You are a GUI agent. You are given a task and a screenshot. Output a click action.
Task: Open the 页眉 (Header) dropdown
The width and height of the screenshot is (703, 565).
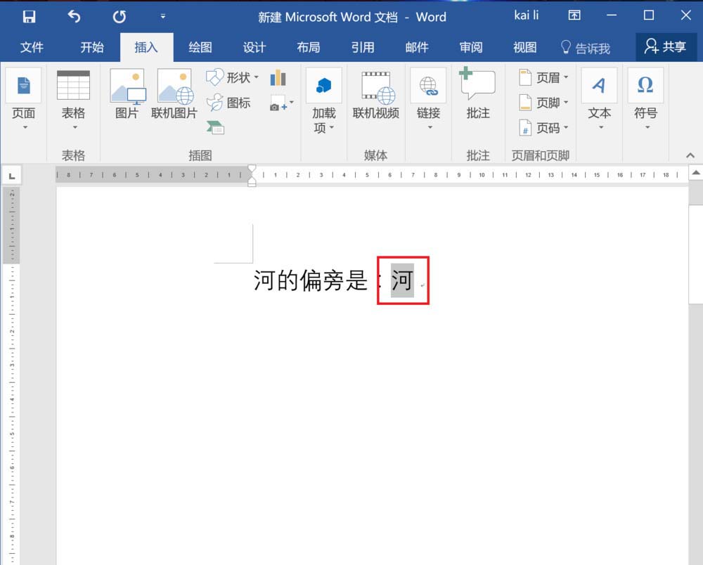[x=544, y=77]
